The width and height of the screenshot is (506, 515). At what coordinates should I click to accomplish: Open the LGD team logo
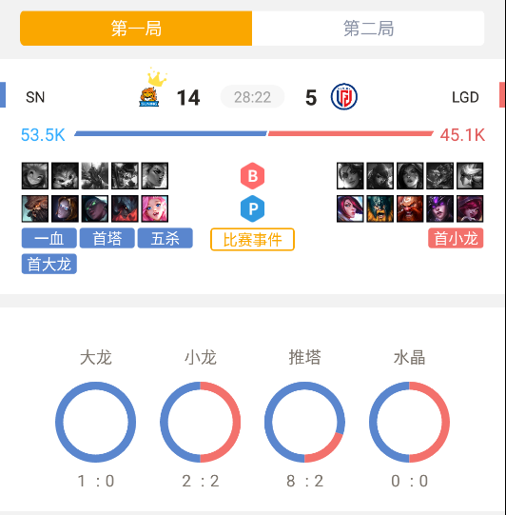344,96
